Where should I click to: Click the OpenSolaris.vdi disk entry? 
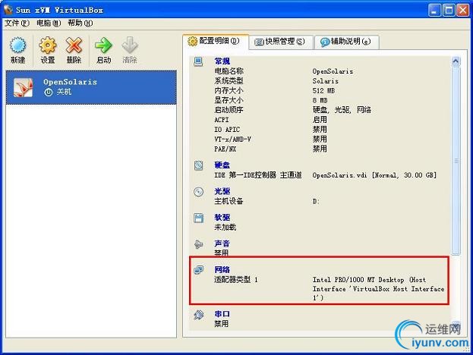click(374, 175)
